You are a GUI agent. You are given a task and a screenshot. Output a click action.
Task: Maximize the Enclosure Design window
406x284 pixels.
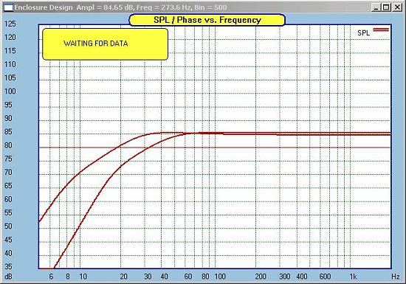(386, 7)
